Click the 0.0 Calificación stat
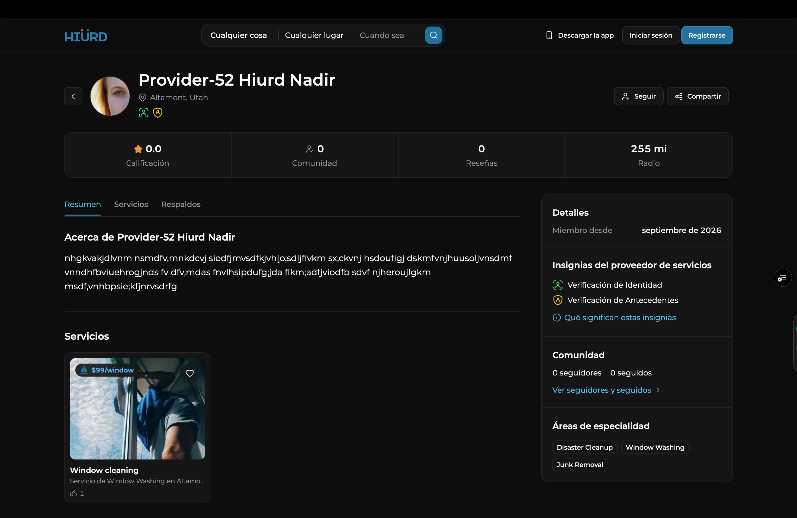The width and height of the screenshot is (797, 518). point(147,155)
